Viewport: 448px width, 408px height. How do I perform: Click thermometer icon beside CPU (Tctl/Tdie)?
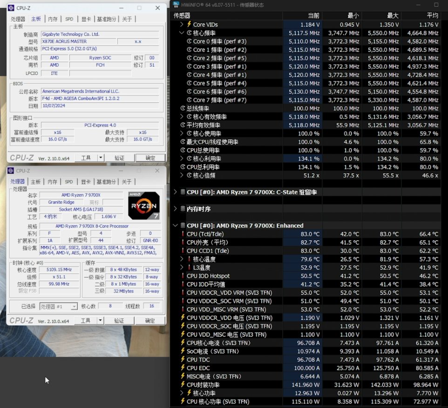[x=183, y=234]
